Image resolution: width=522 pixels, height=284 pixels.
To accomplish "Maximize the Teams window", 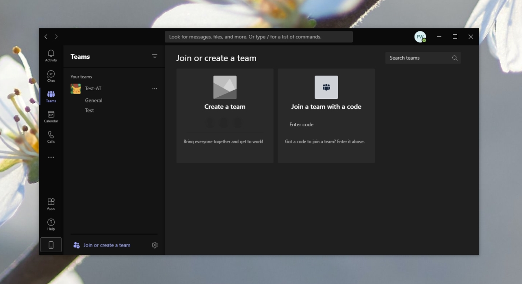I will (455, 37).
